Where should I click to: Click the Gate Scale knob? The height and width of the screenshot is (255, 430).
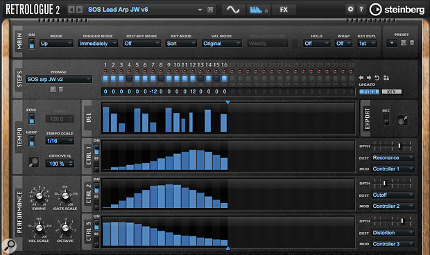(65, 195)
